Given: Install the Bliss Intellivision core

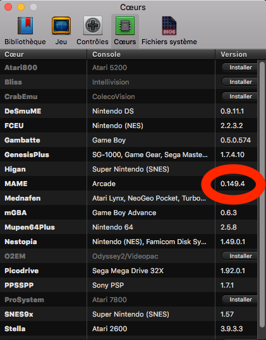Looking at the screenshot, I should coord(239,82).
